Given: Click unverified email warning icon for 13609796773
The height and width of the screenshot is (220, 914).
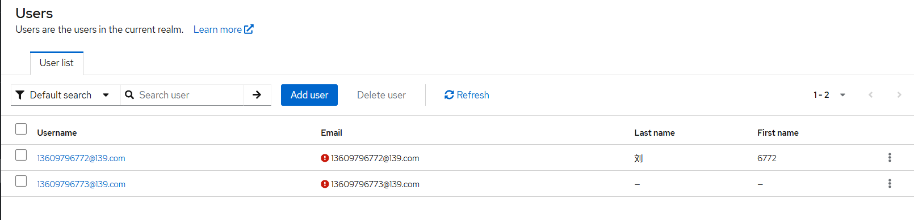Looking at the screenshot, I should click(325, 184).
